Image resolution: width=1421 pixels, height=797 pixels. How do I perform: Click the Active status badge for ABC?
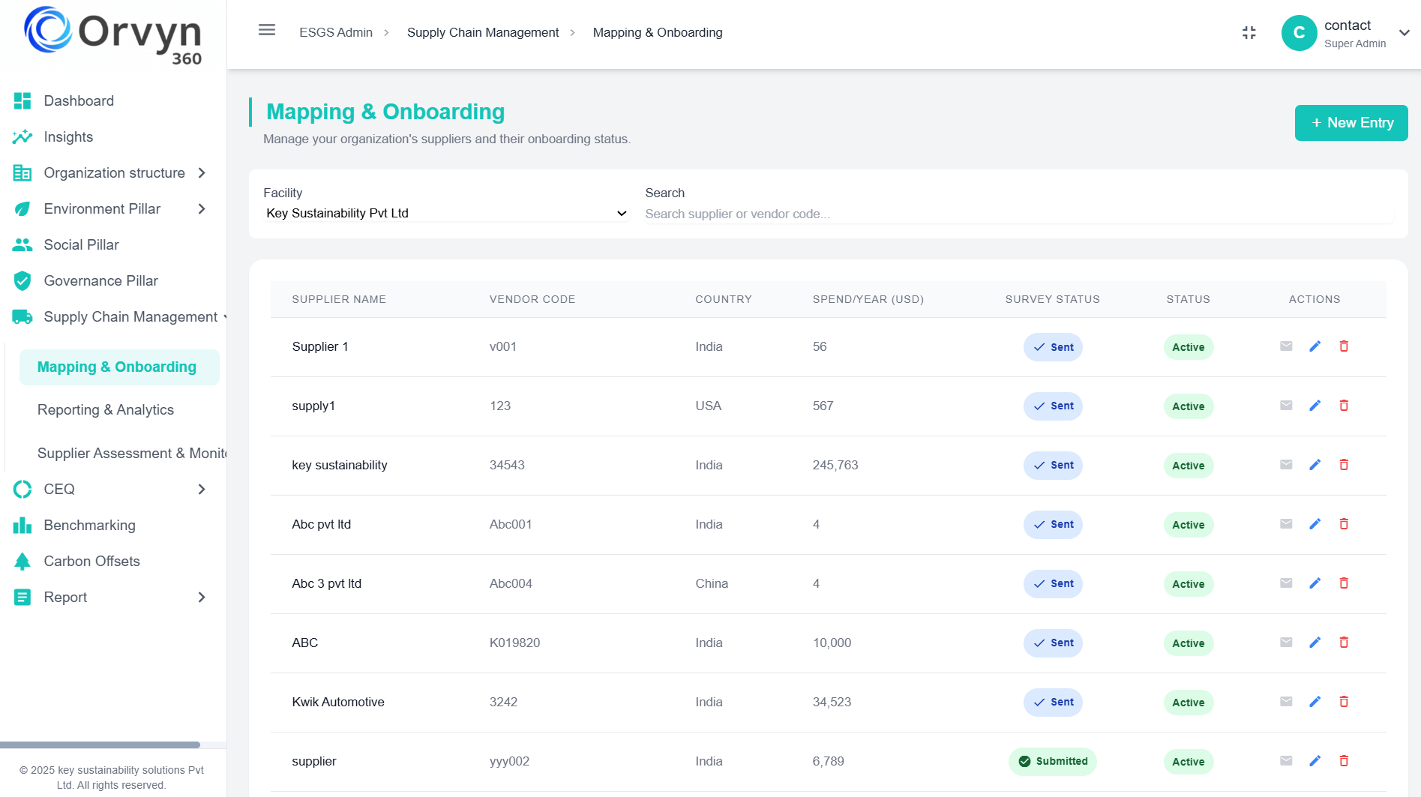(1188, 643)
